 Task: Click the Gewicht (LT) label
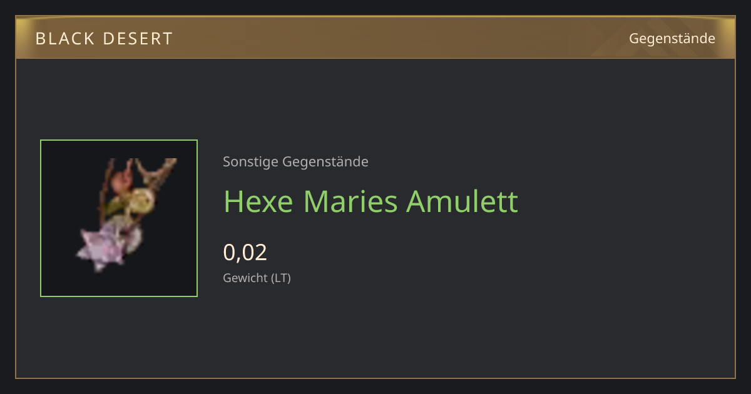[257, 278]
